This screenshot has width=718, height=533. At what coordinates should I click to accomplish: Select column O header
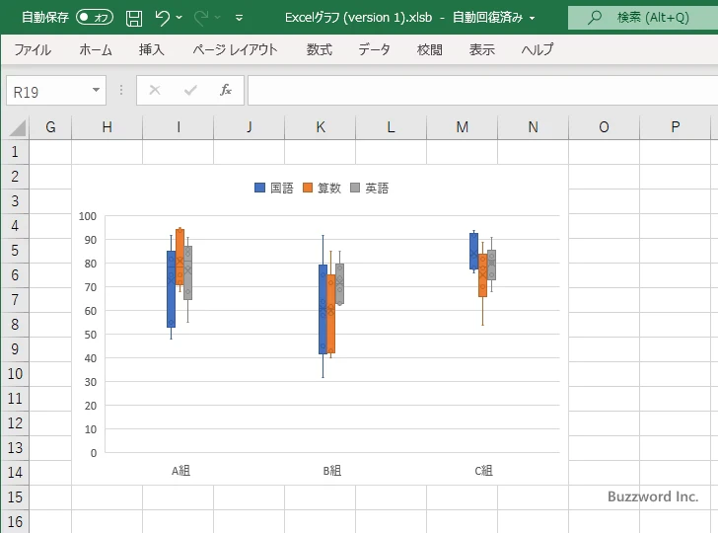pos(604,127)
